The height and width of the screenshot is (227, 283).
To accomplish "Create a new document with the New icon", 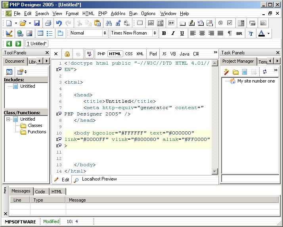I will (x=9, y=23).
